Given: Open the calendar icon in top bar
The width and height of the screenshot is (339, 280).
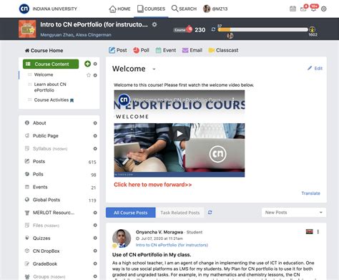Looking at the screenshot, I should coord(293,9).
